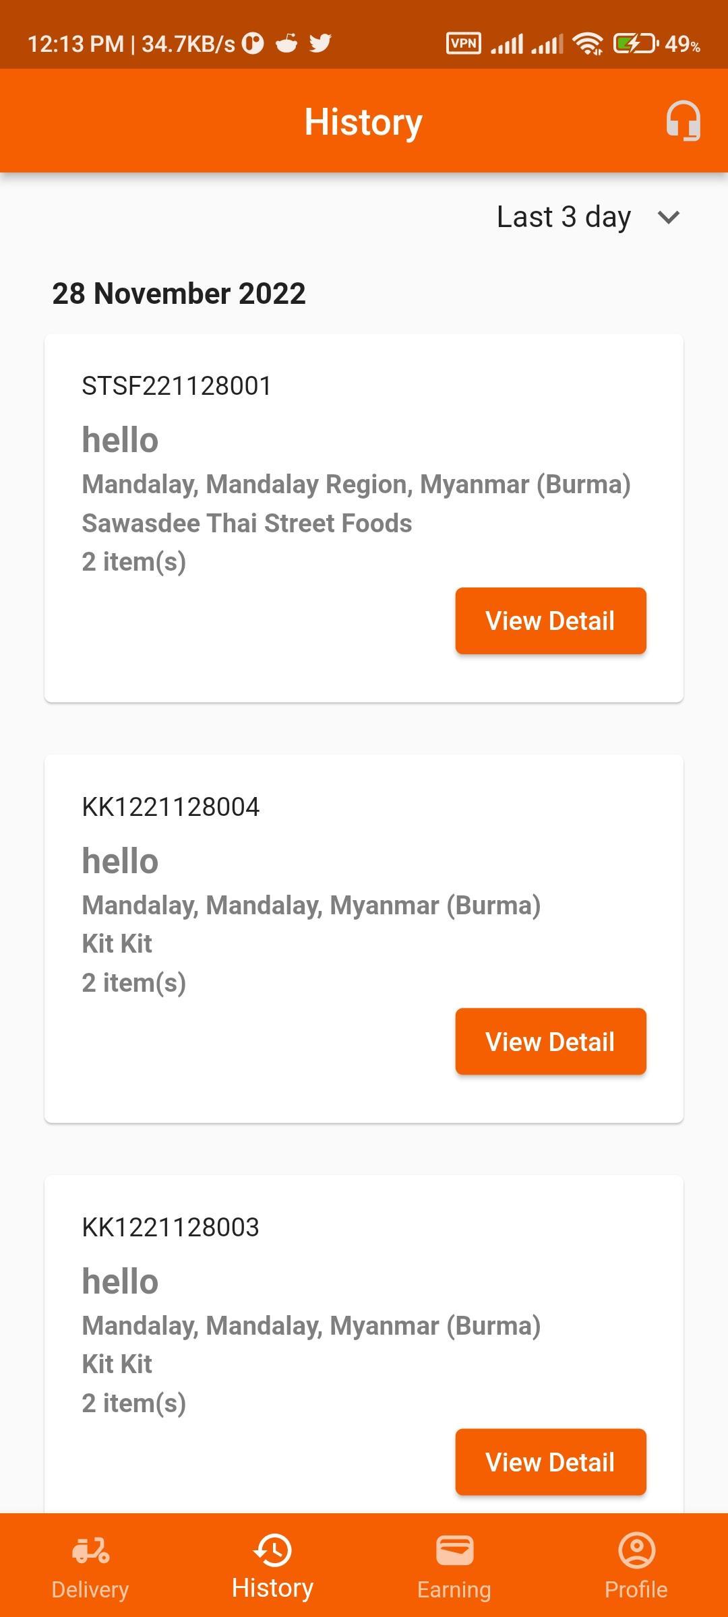Tap the History clock icon
This screenshot has width=728, height=1617.
click(x=272, y=1550)
